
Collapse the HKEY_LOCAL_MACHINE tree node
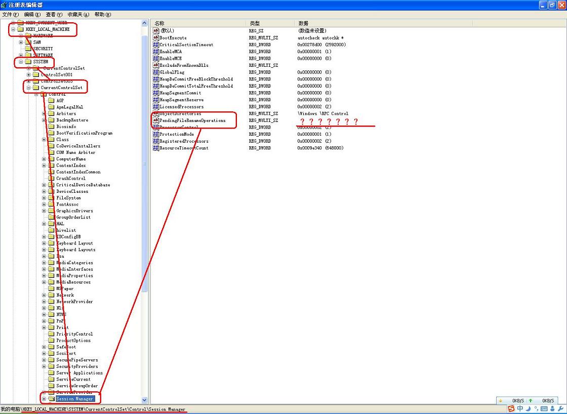click(x=13, y=29)
